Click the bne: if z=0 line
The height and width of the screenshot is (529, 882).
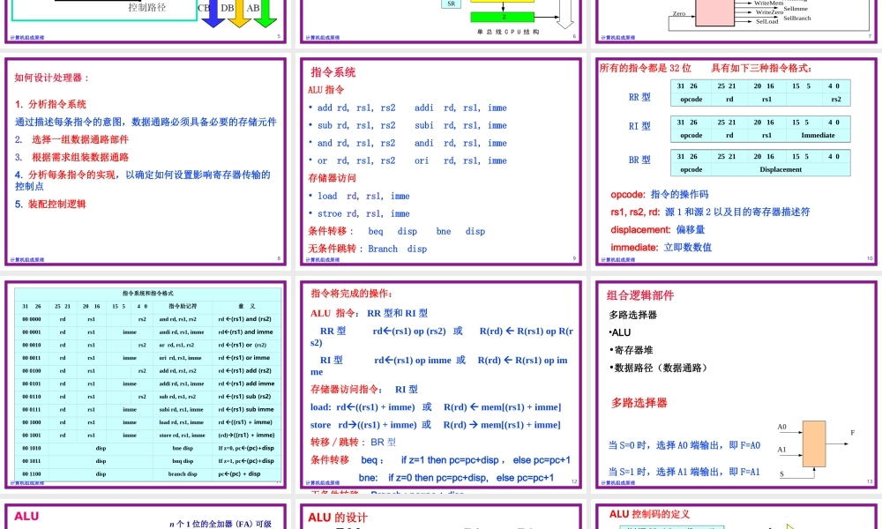pyautogui.click(x=456, y=478)
